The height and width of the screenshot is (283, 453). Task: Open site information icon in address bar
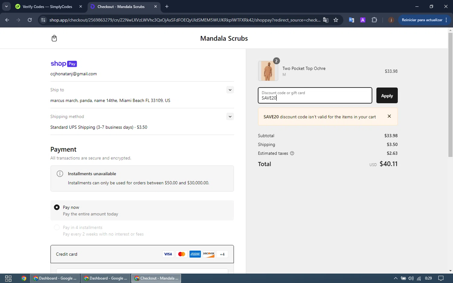pyautogui.click(x=43, y=20)
